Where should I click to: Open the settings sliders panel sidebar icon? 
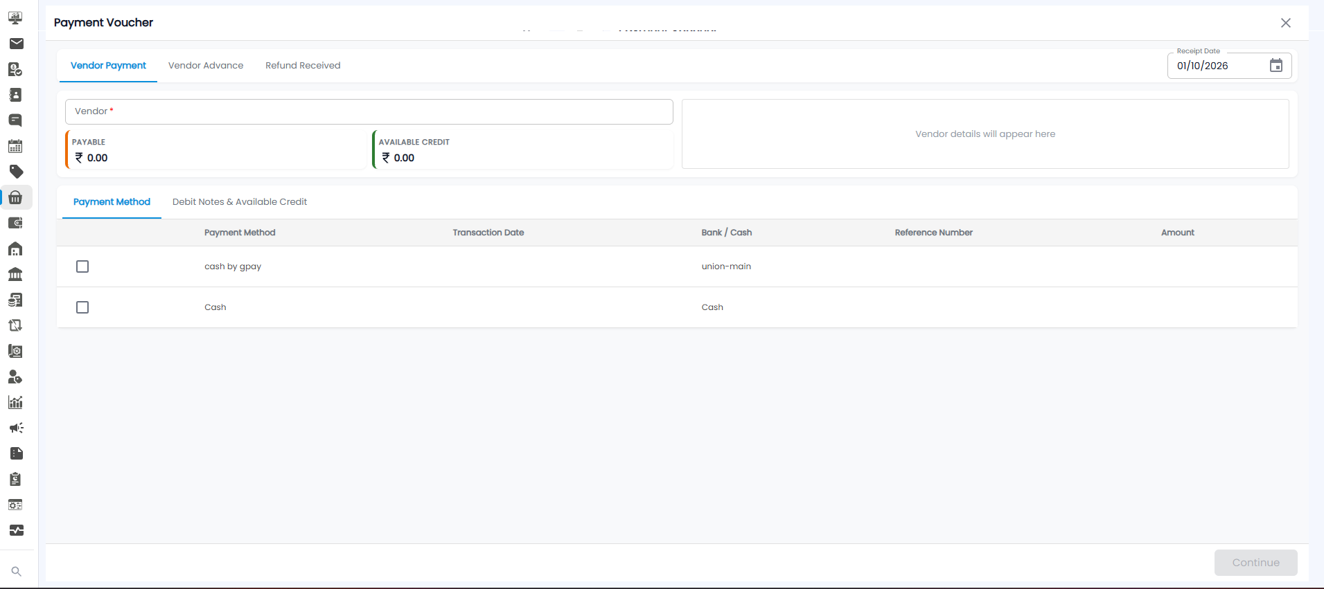(15, 505)
